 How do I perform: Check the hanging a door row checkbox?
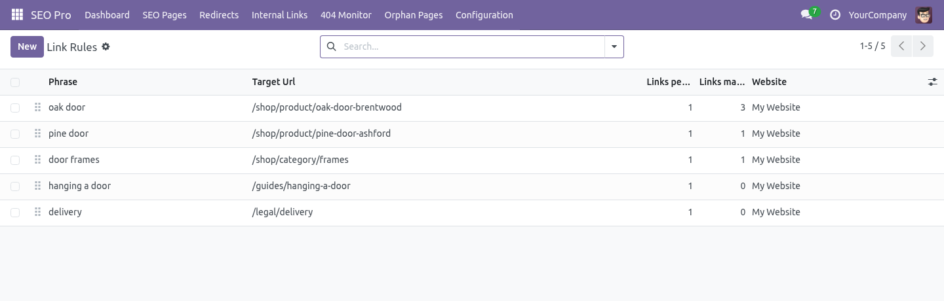[x=15, y=186]
